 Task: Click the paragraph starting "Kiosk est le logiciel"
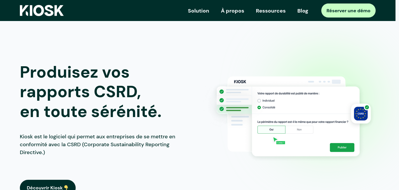point(98,144)
